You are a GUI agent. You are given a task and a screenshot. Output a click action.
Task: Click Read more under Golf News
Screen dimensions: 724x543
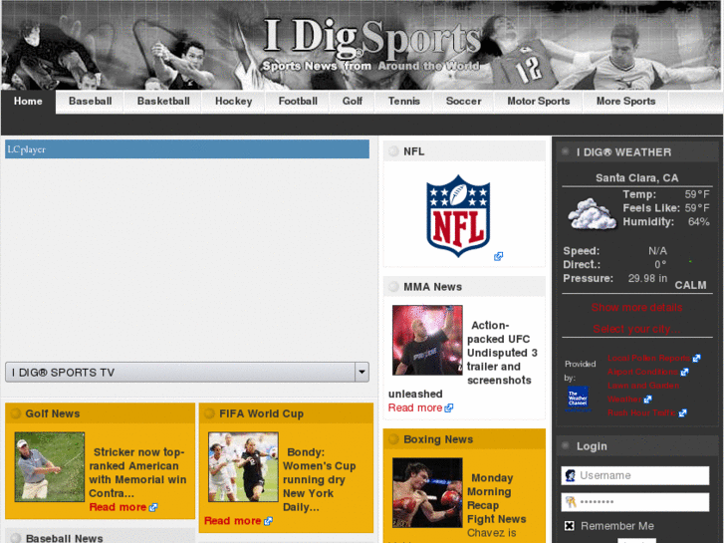[118, 507]
